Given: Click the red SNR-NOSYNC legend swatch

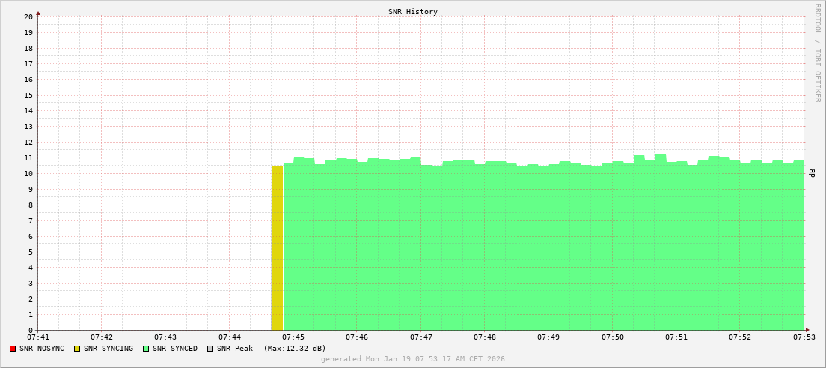Looking at the screenshot, I should coord(13,349).
